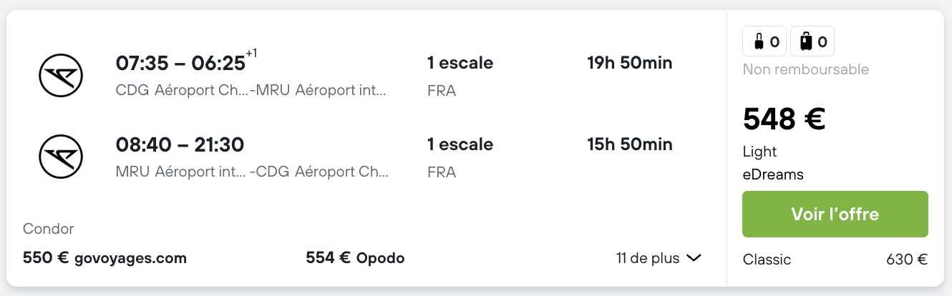Click the "Non remboursable" label
952x296 pixels.
pyautogui.click(x=806, y=69)
